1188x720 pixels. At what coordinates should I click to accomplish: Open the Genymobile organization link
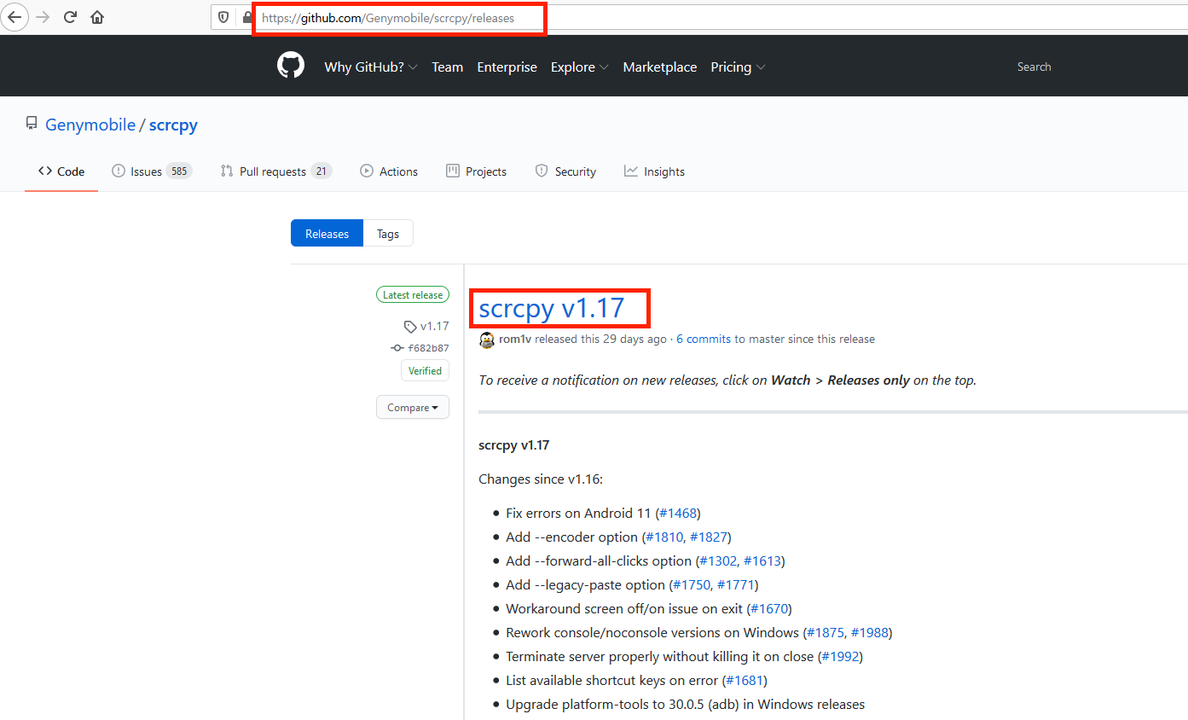pyautogui.click(x=90, y=125)
